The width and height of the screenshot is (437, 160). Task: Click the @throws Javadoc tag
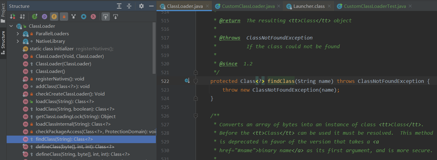(x=230, y=38)
